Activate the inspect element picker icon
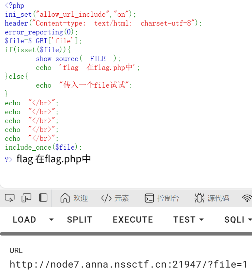The height and width of the screenshot is (272, 252). (10, 198)
